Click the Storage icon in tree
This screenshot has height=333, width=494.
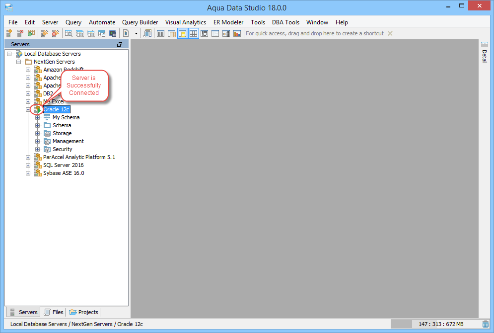pyautogui.click(x=47, y=133)
